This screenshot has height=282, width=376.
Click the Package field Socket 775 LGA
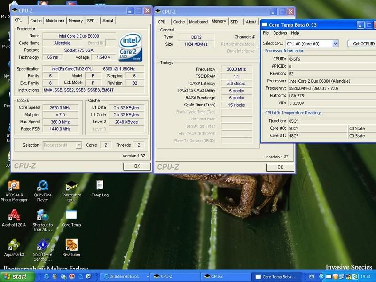79,50
